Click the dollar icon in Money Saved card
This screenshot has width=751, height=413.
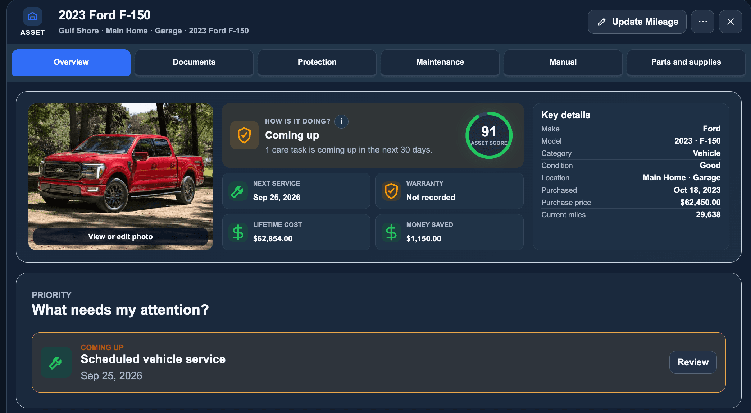point(391,232)
